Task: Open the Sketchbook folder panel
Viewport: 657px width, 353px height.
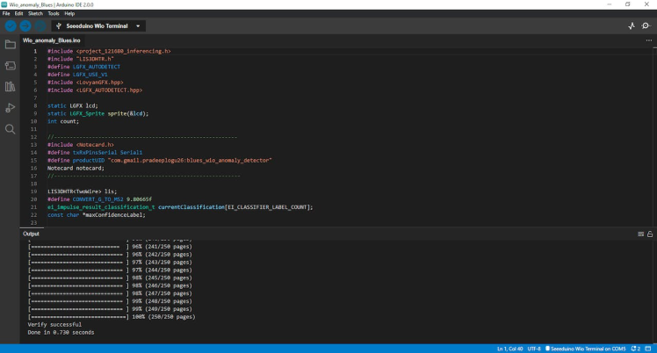Action: tap(11, 45)
